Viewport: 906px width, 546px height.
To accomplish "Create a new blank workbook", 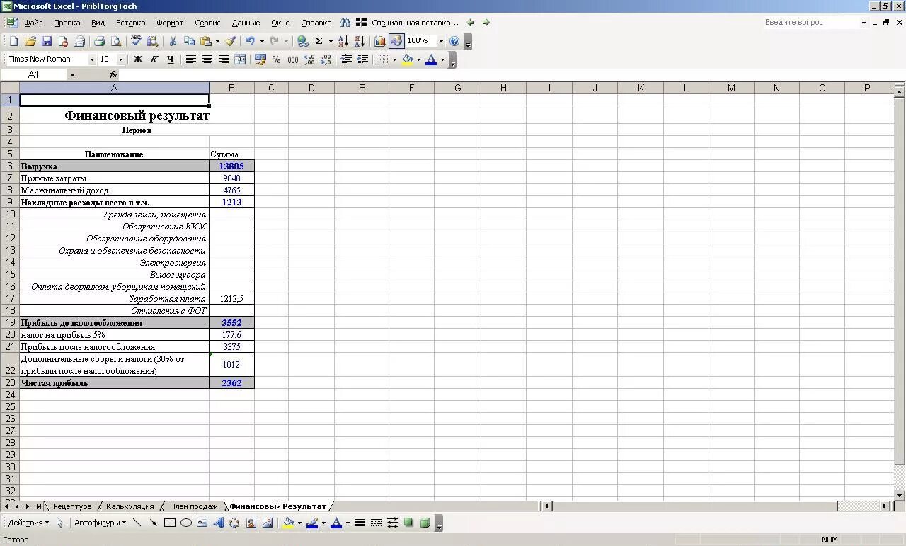I will click(x=13, y=41).
